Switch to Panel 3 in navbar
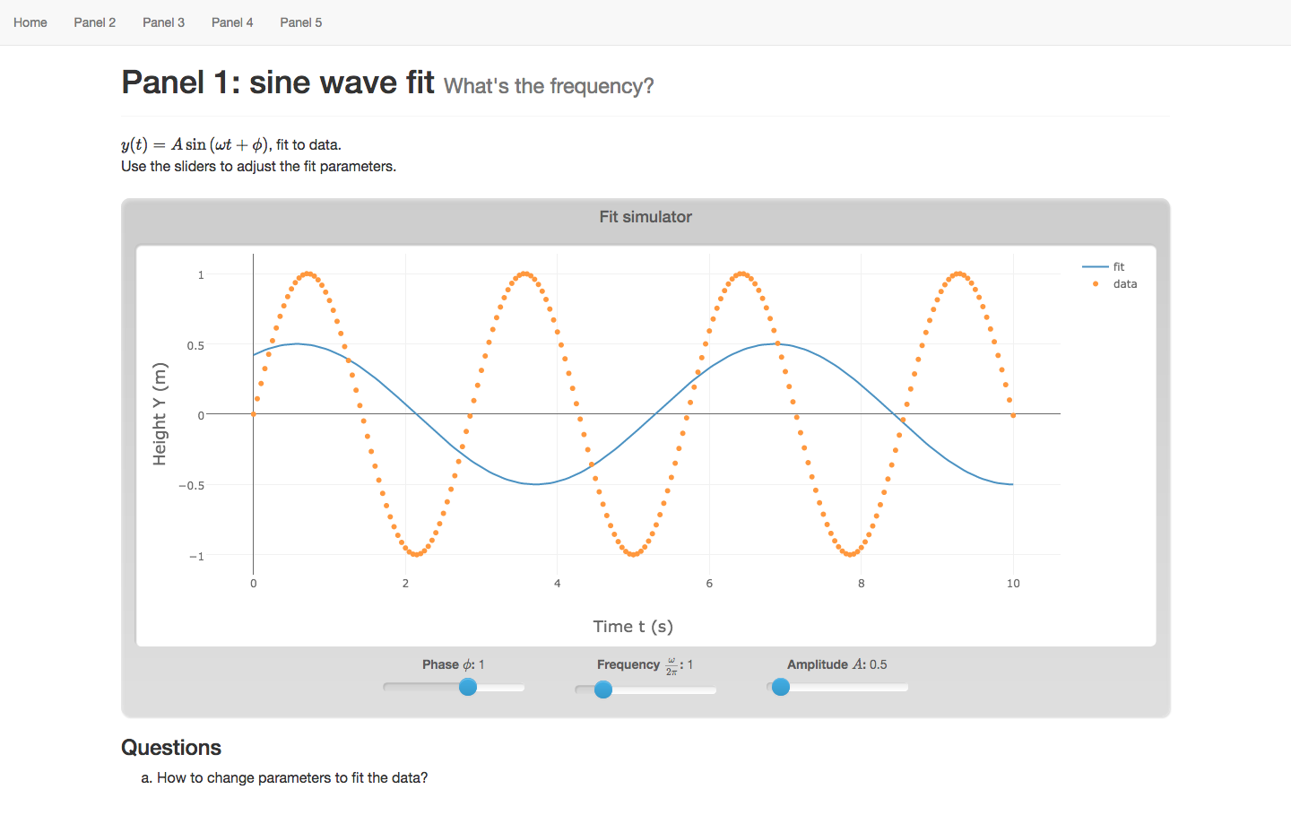The image size is (1291, 824). click(x=163, y=22)
